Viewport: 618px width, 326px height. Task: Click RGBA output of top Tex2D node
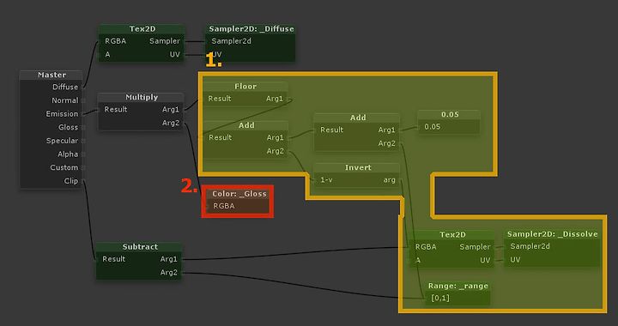(x=116, y=41)
